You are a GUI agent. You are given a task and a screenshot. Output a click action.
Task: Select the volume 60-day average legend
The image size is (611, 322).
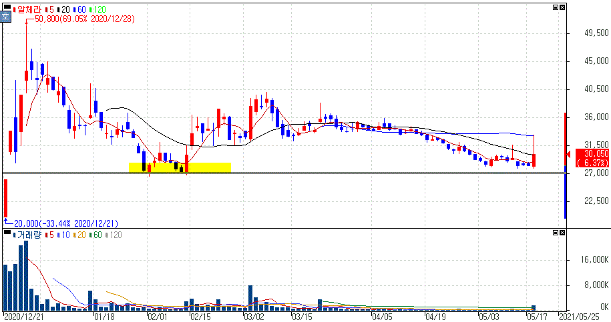(95, 235)
